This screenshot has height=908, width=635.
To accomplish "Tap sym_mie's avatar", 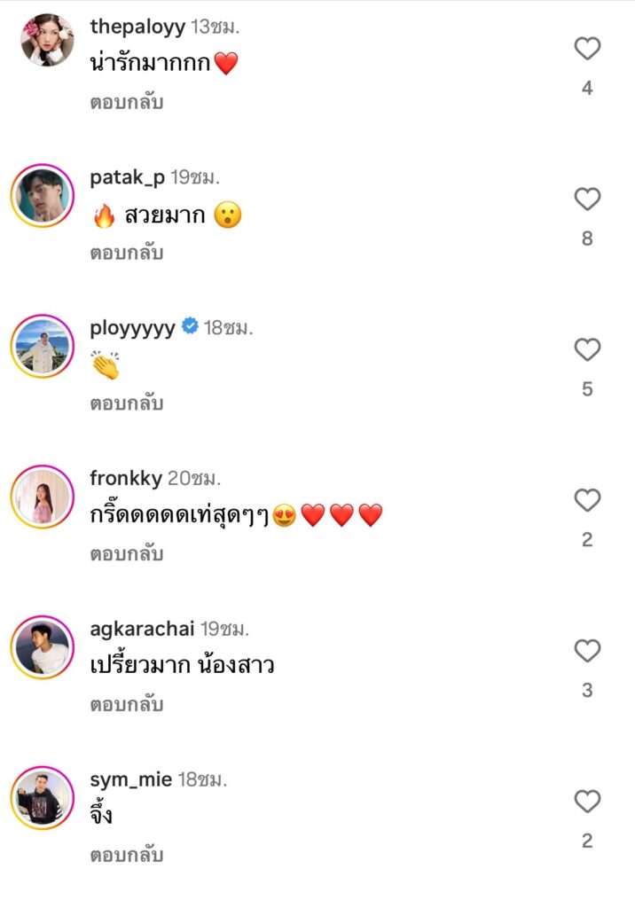I will pos(43,797).
